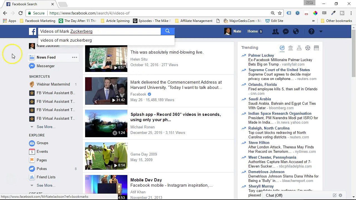Open News Feed options ellipsis

[x=75, y=57]
